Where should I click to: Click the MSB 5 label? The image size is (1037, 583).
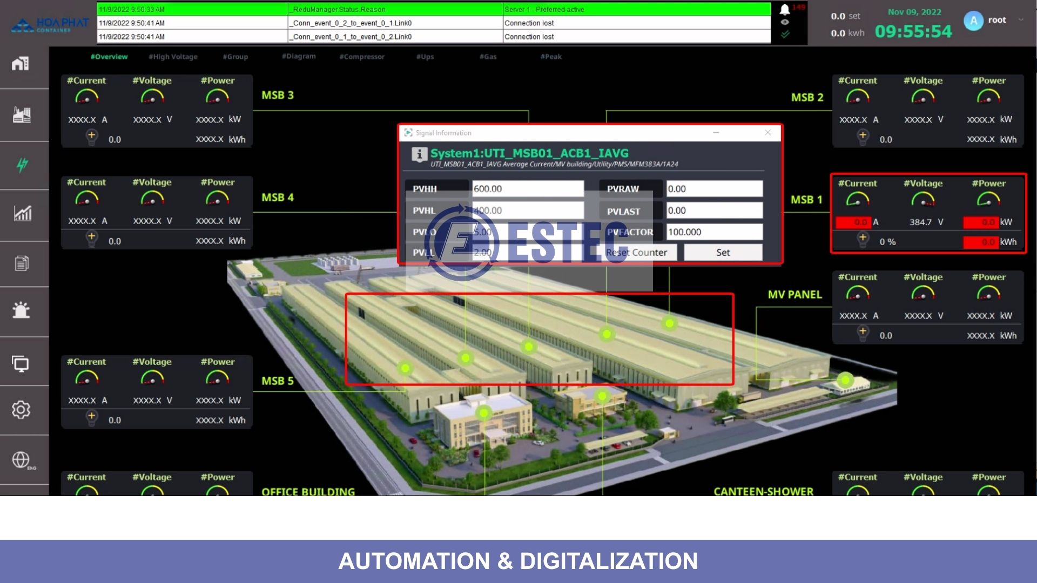coord(278,381)
